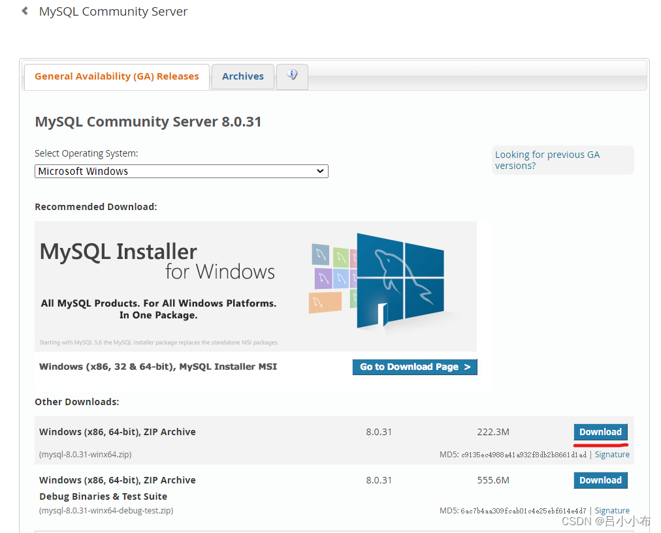
Task: Click heading 'MySQL Community Server 8.0.31'
Action: 148,122
